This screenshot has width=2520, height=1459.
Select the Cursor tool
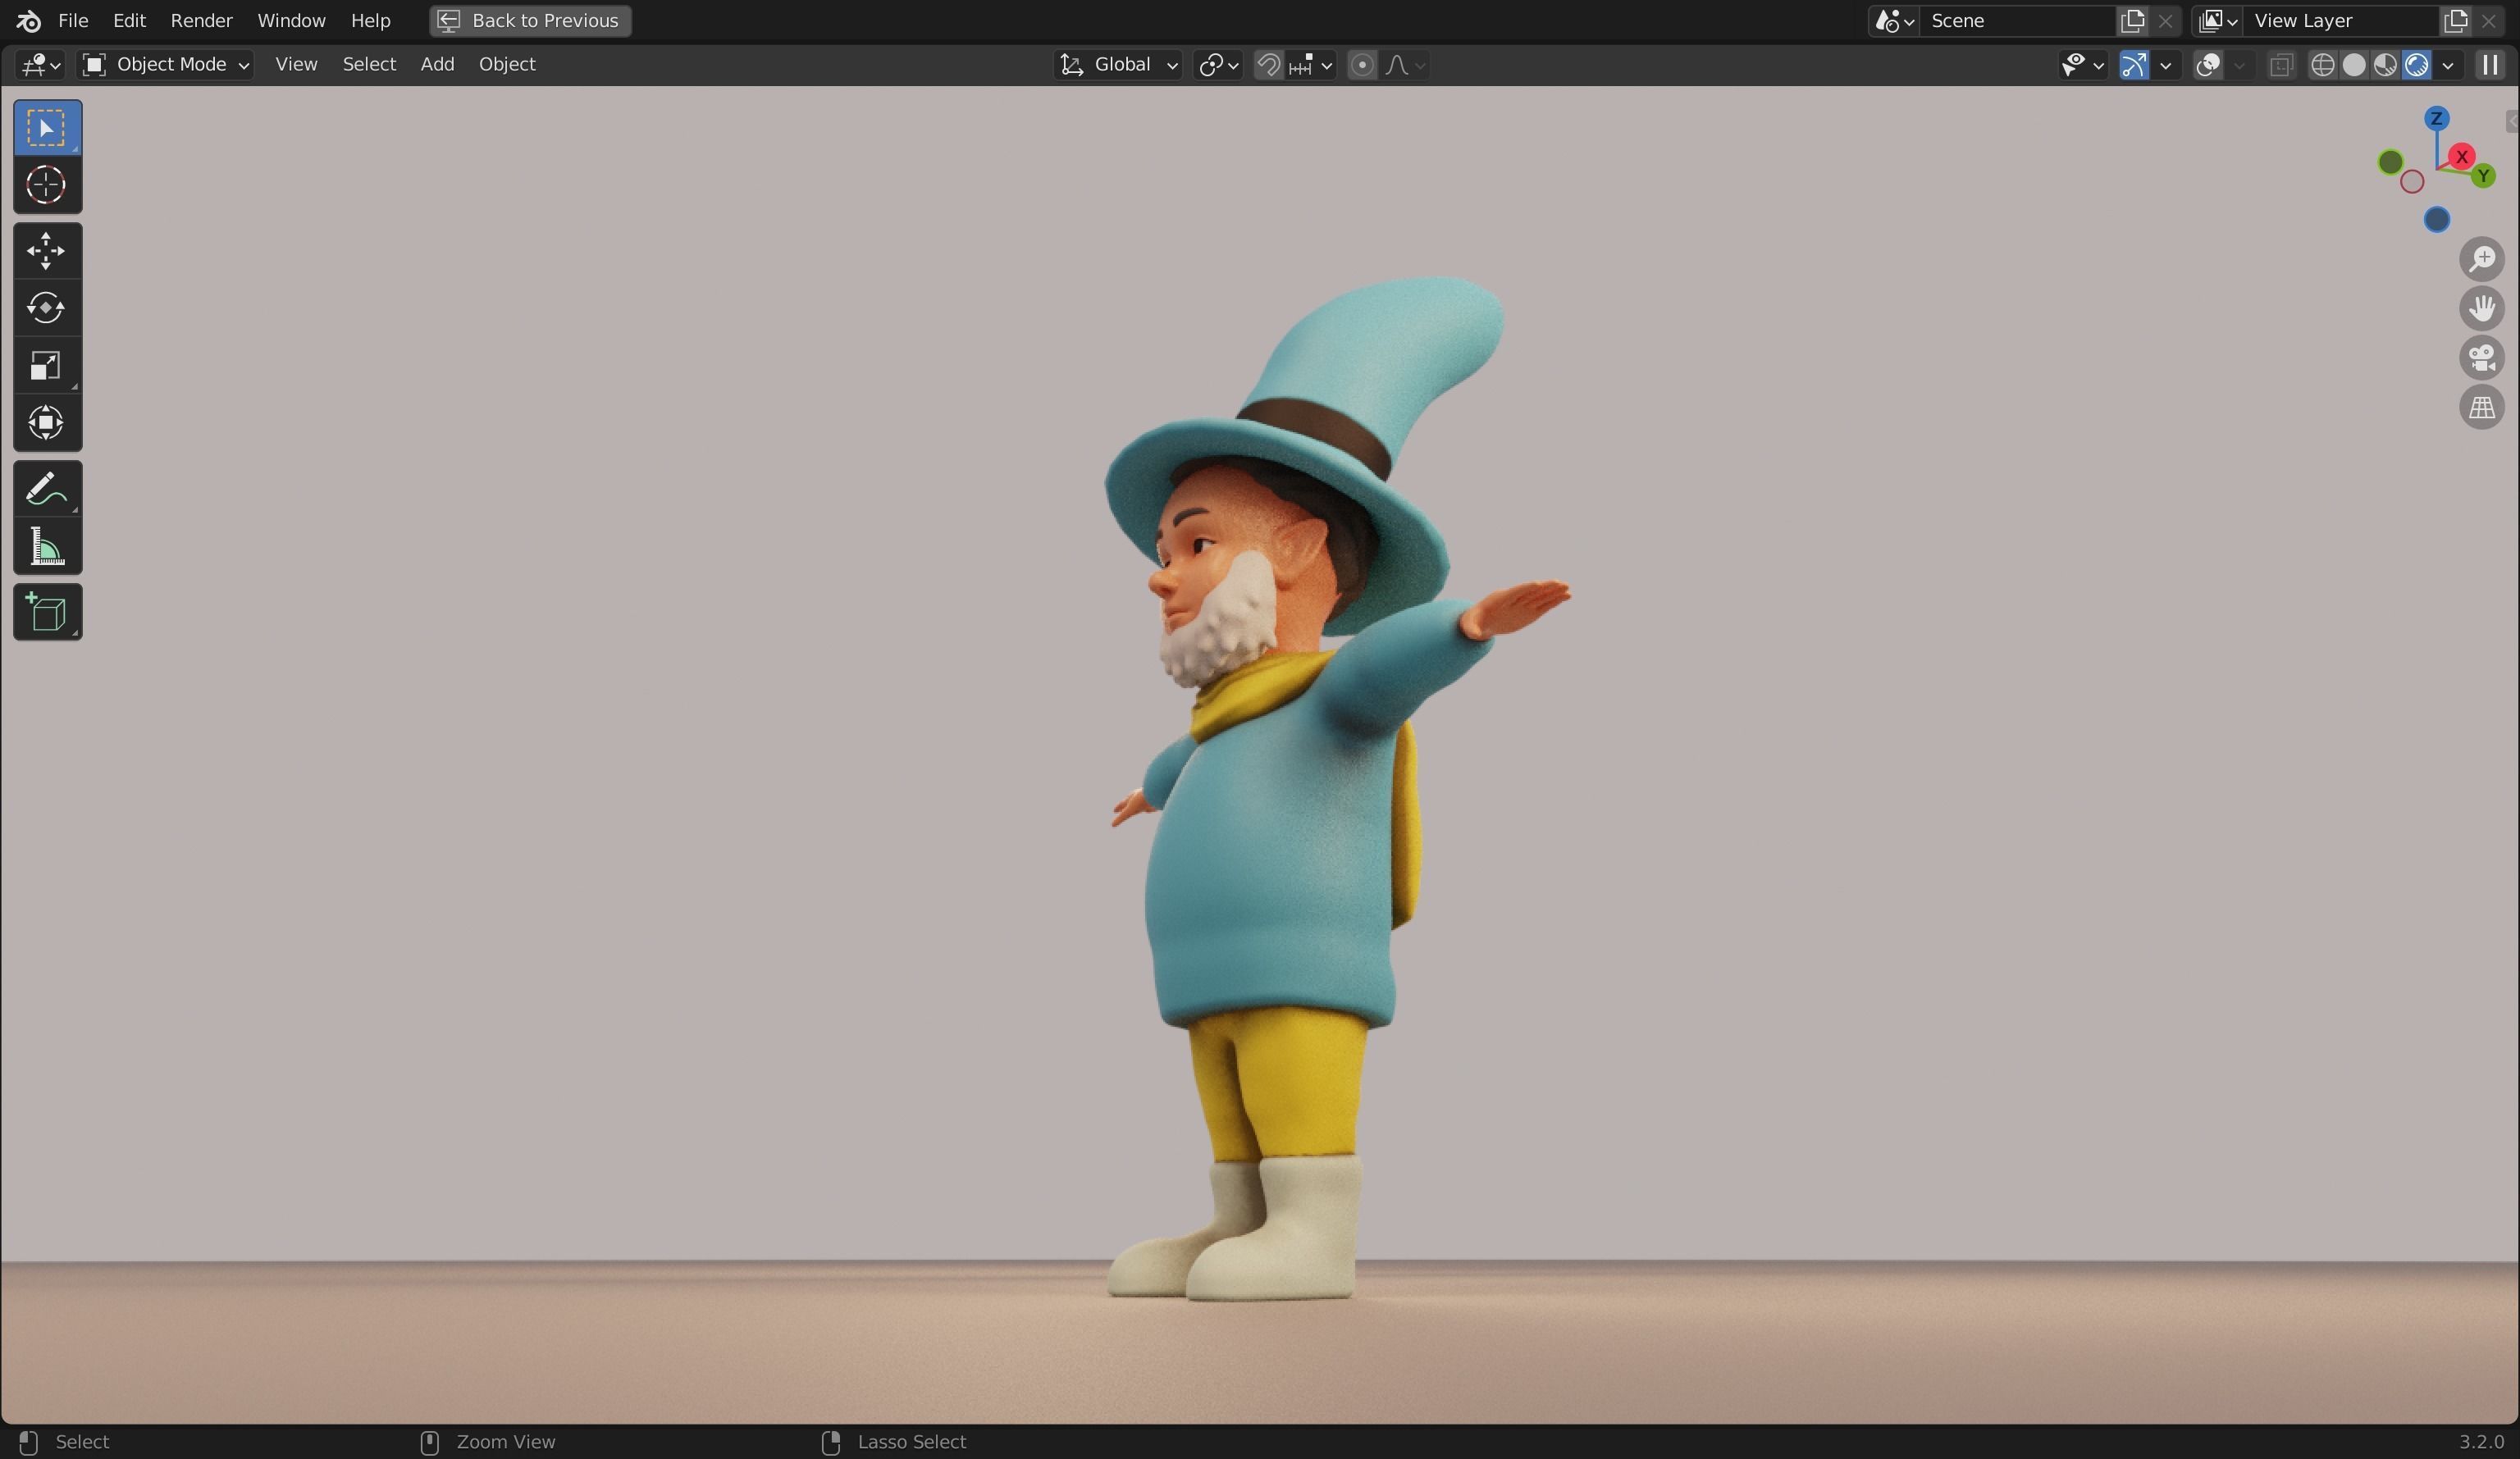point(46,185)
